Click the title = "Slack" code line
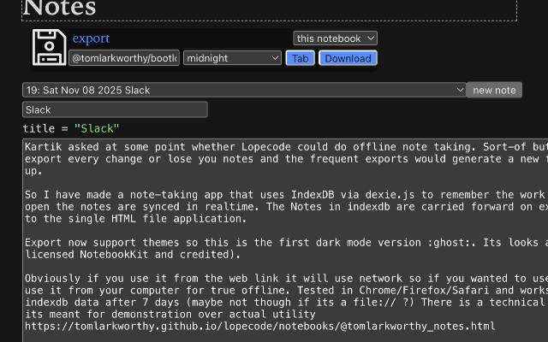The width and height of the screenshot is (548, 342). [71, 129]
